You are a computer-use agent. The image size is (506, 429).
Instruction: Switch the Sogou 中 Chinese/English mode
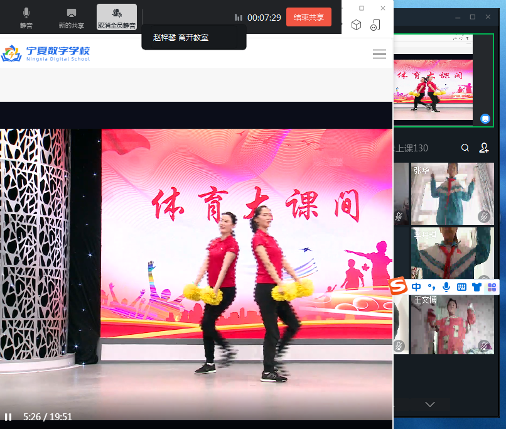pos(416,287)
